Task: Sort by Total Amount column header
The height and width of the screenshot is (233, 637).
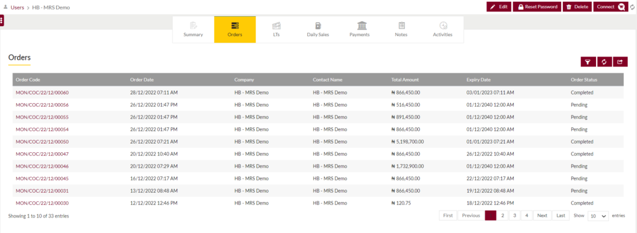Action: pos(405,80)
